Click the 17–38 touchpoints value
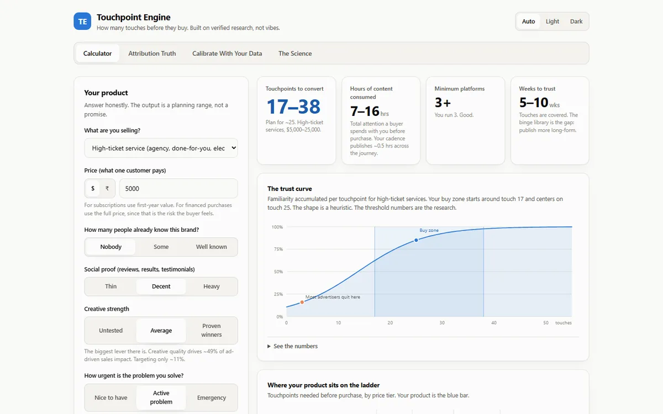This screenshot has height=414, width=663. point(293,107)
